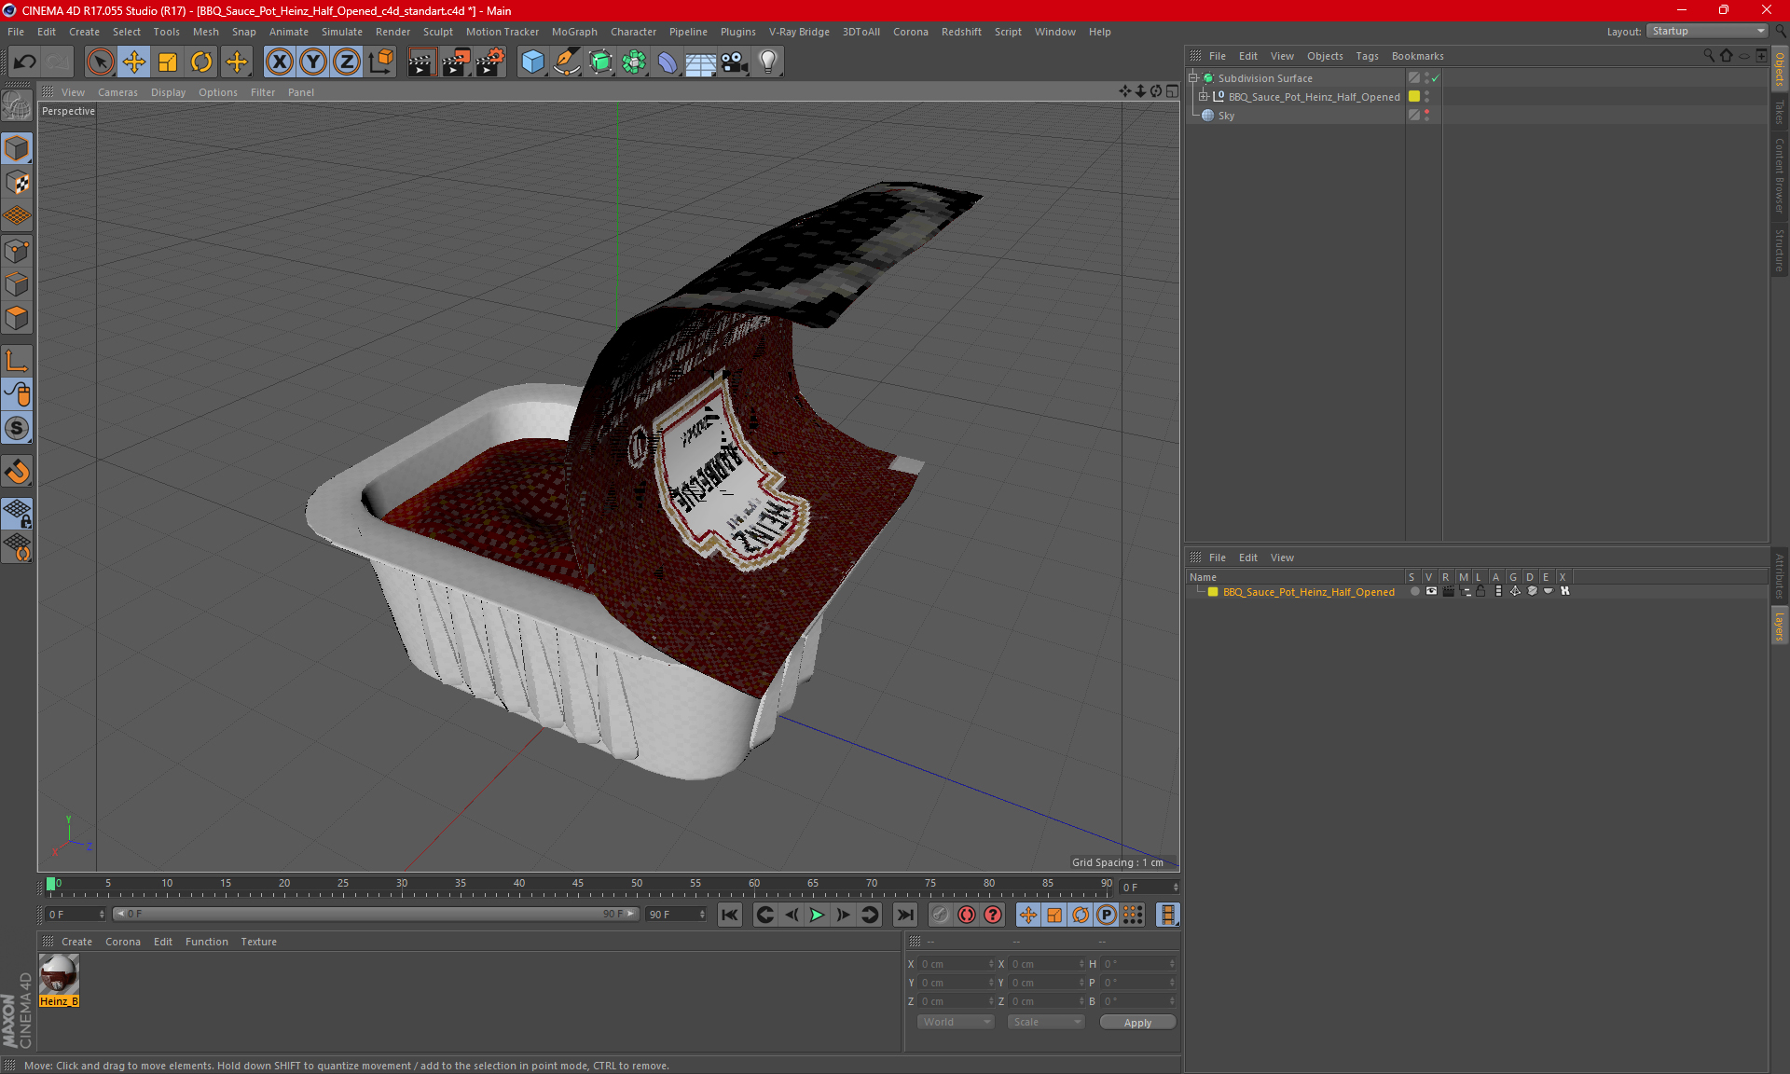Viewport: 1790px width, 1074px height.
Task: Click yellow color swatch in Layers manager
Action: tap(1213, 592)
